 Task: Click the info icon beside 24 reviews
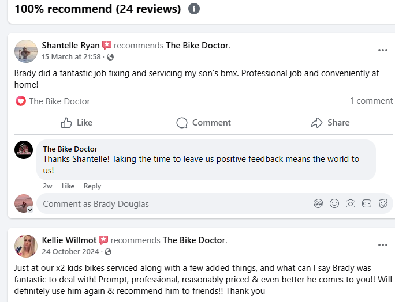[194, 9]
